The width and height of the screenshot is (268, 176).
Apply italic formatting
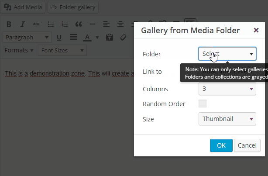click(23, 24)
